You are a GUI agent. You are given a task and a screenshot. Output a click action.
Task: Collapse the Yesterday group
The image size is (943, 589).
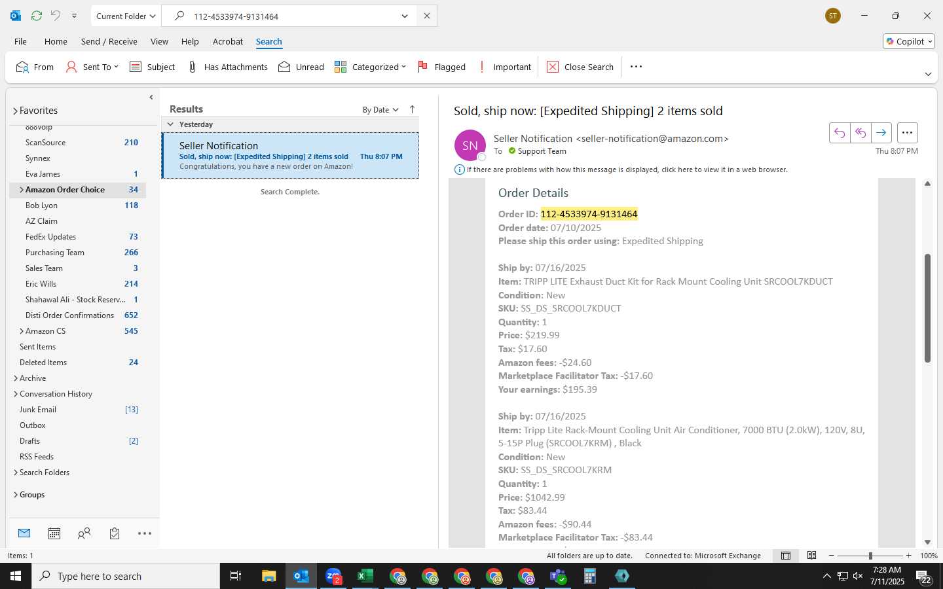pyautogui.click(x=170, y=124)
